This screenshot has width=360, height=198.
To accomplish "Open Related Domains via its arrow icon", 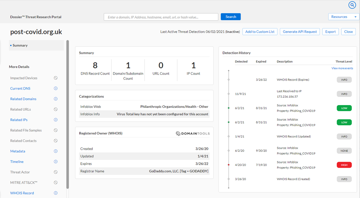I will pos(55,99).
